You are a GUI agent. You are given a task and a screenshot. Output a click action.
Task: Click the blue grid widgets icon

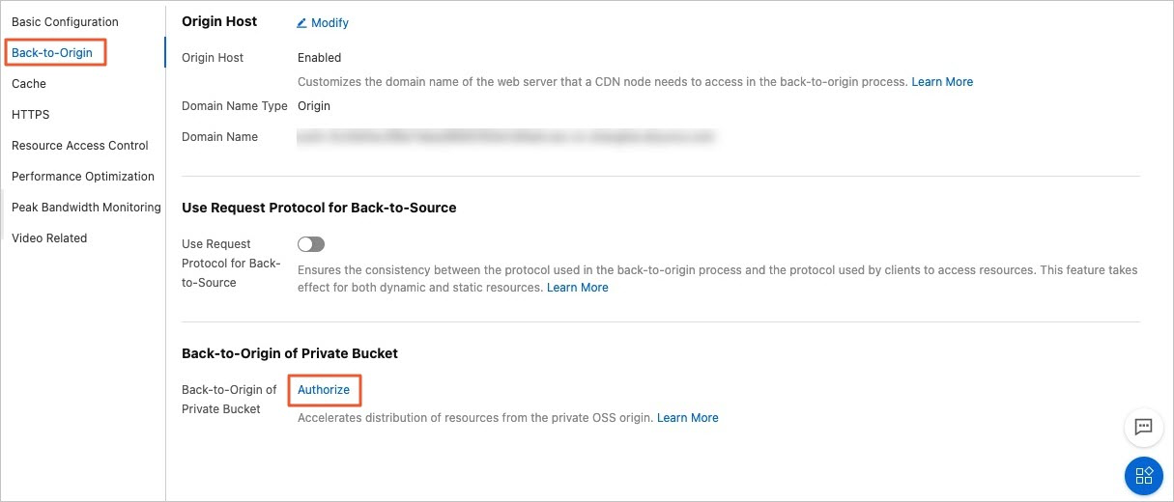[x=1144, y=476]
